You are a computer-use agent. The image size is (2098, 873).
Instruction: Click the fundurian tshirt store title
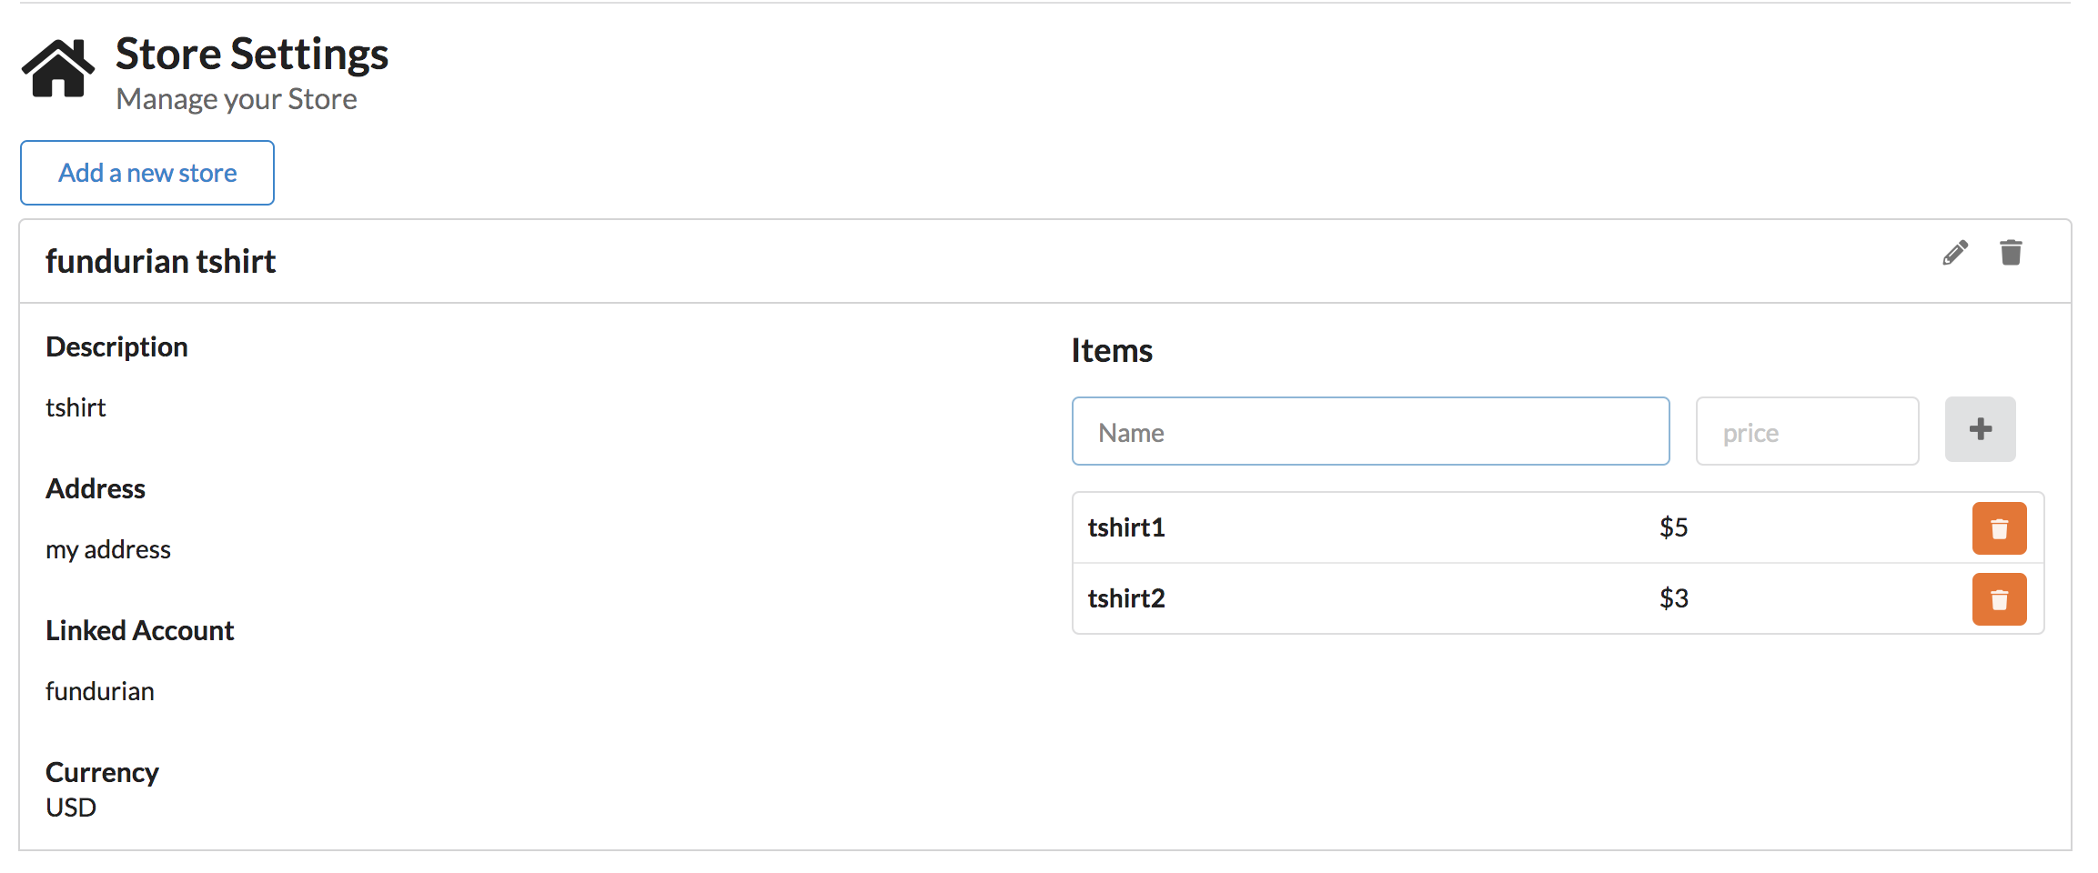(x=161, y=262)
